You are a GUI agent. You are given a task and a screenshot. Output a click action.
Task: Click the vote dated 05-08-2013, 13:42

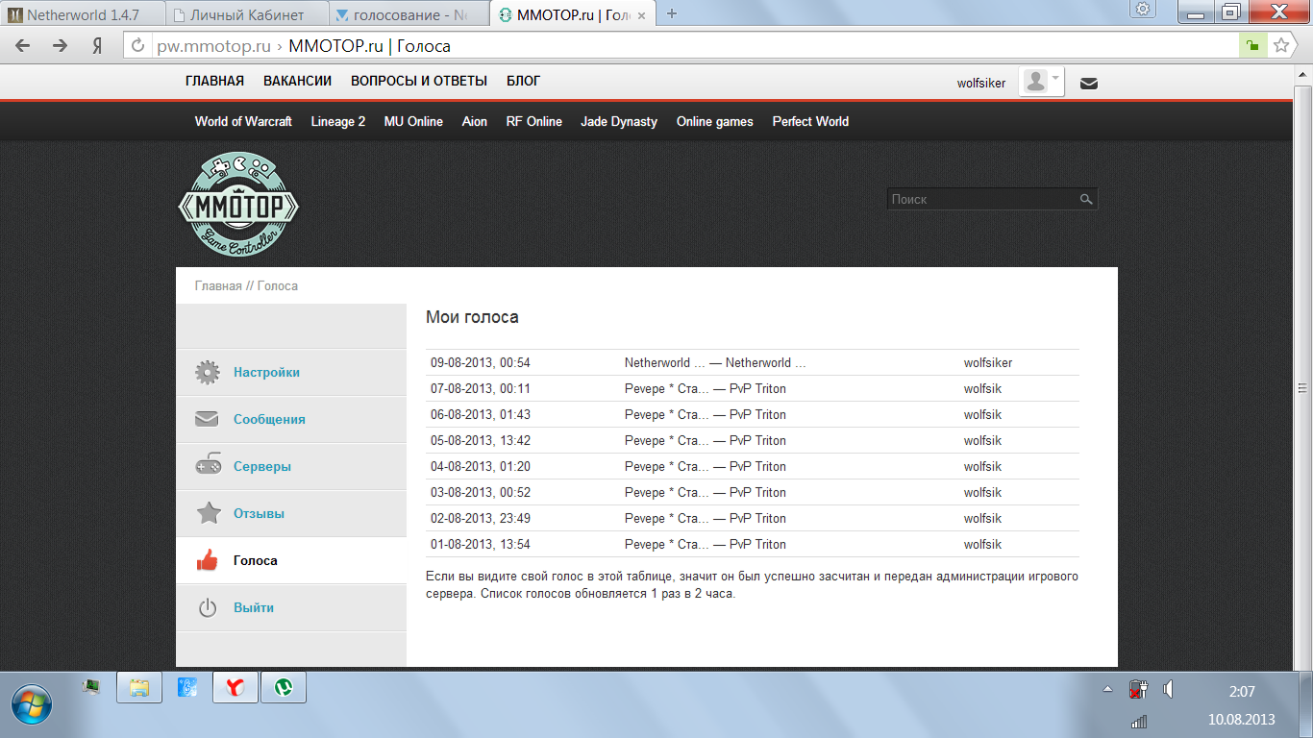coord(481,441)
